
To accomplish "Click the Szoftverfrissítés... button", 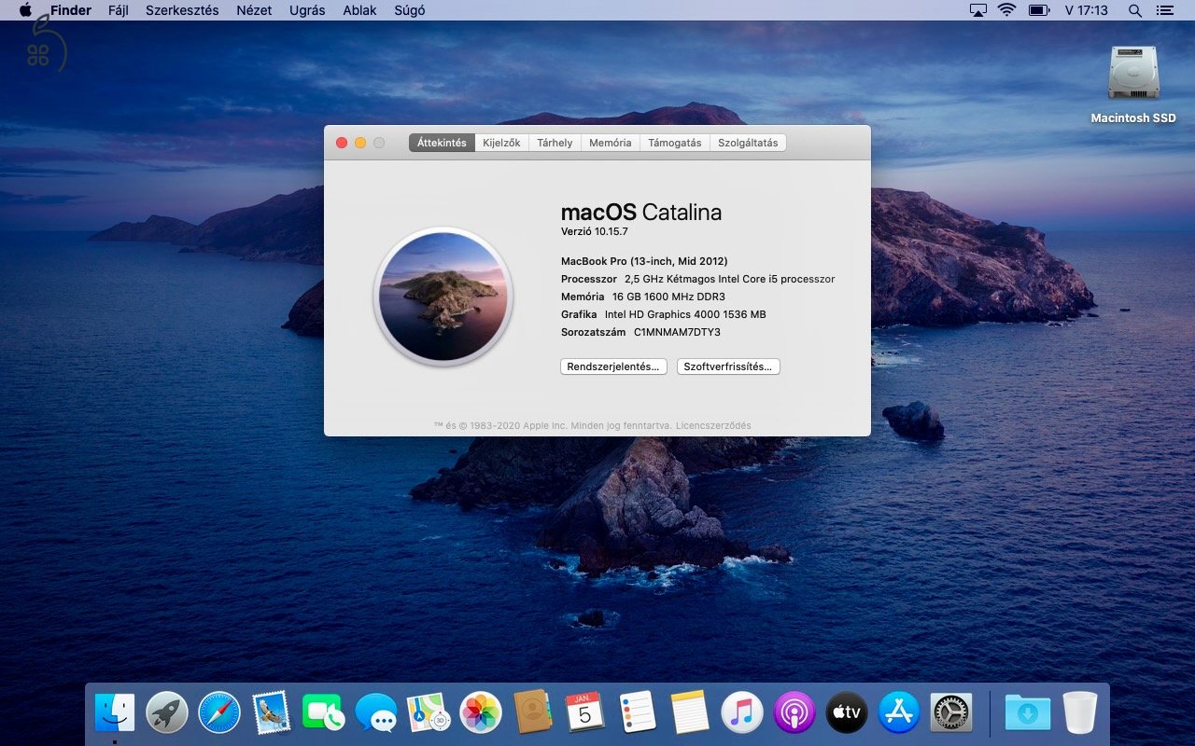I will click(x=728, y=366).
